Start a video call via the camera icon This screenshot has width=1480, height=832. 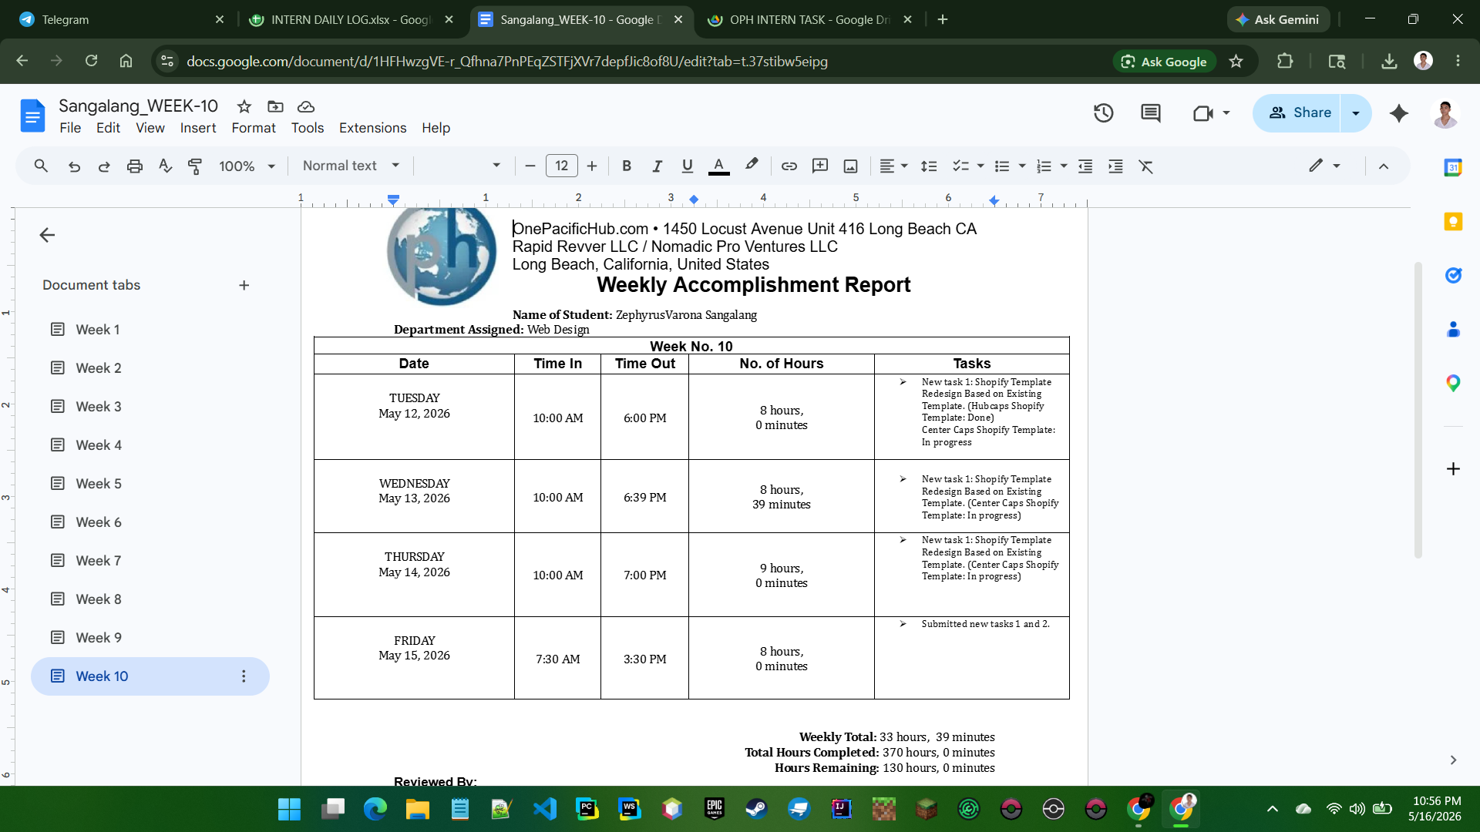click(x=1203, y=113)
